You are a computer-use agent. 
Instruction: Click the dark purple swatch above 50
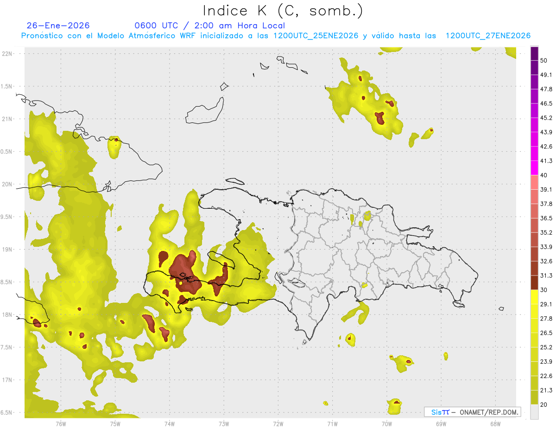[534, 53]
